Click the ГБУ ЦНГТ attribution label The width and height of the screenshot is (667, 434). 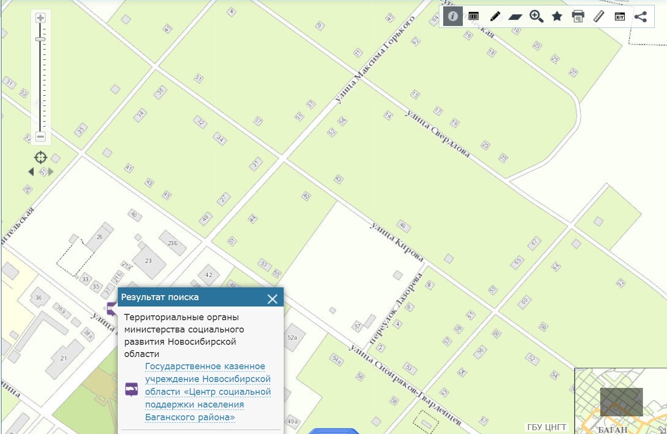click(x=547, y=427)
